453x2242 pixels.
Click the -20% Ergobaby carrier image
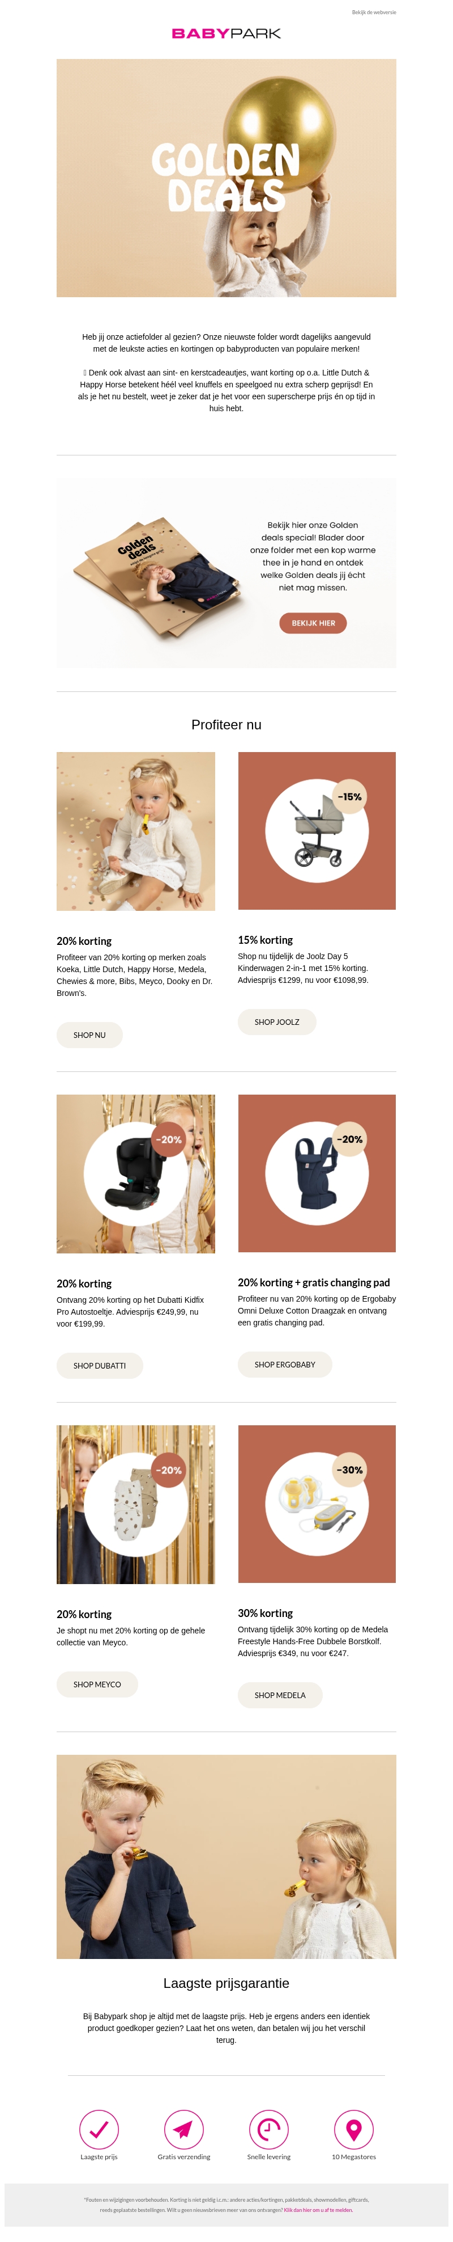coord(317,1173)
